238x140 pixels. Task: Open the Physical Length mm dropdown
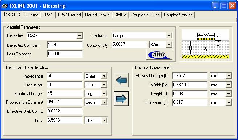[x=229, y=76]
